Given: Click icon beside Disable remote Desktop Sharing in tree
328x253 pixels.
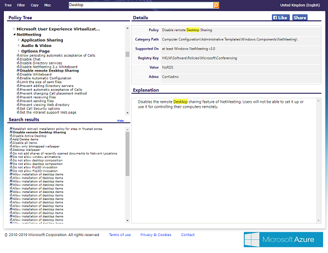Looking at the screenshot, I should point(18,70).
